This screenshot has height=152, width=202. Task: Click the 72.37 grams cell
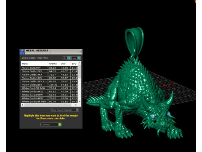(x=54, y=75)
